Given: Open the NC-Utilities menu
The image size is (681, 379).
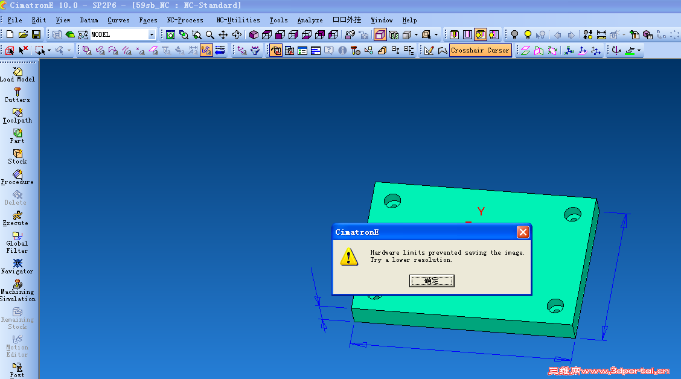Looking at the screenshot, I should (238, 20).
